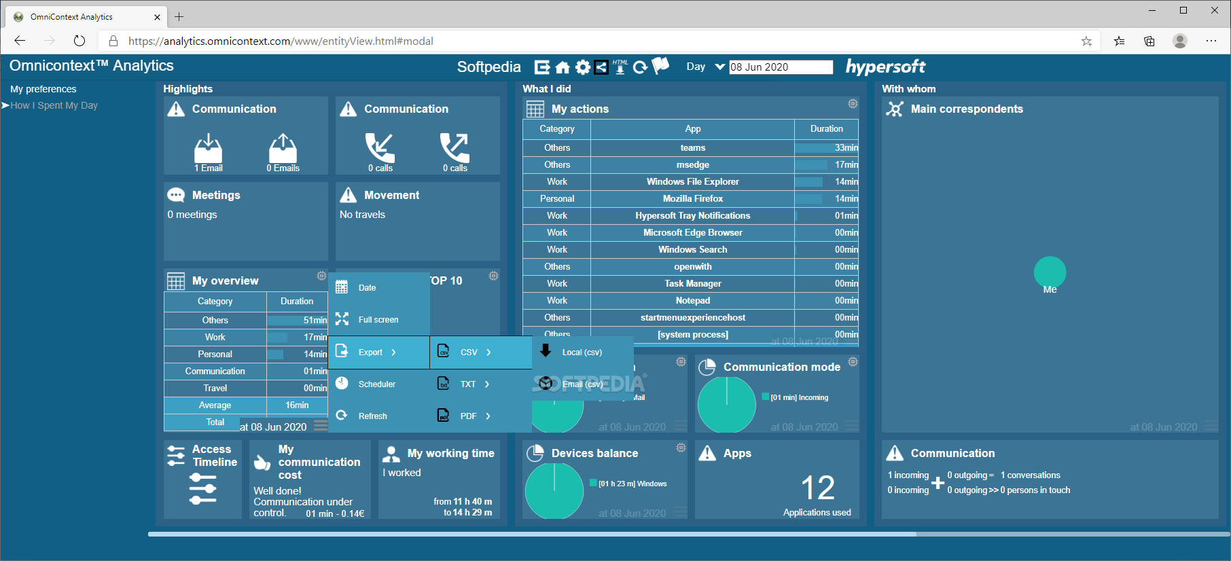This screenshot has width=1231, height=561.
Task: Click the flags language icon
Action: tap(660, 65)
